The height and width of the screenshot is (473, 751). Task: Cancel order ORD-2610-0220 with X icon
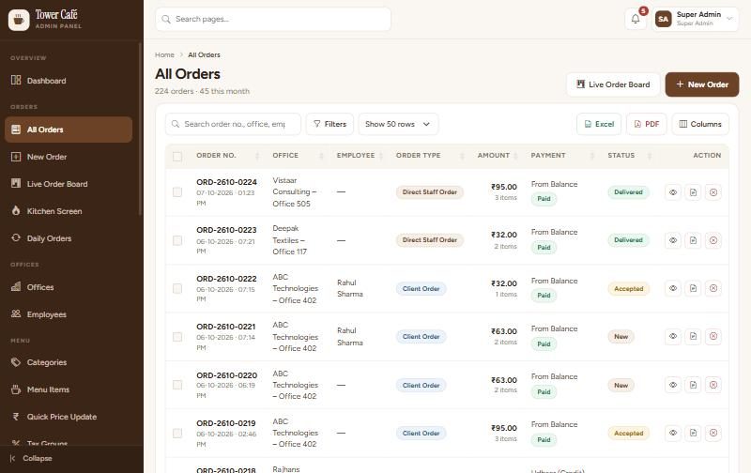[713, 385]
